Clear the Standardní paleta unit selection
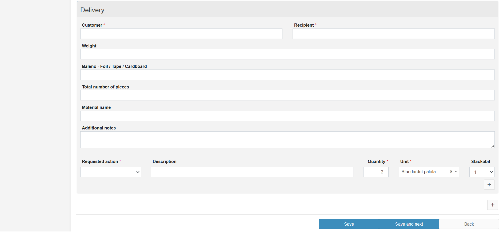 451,172
